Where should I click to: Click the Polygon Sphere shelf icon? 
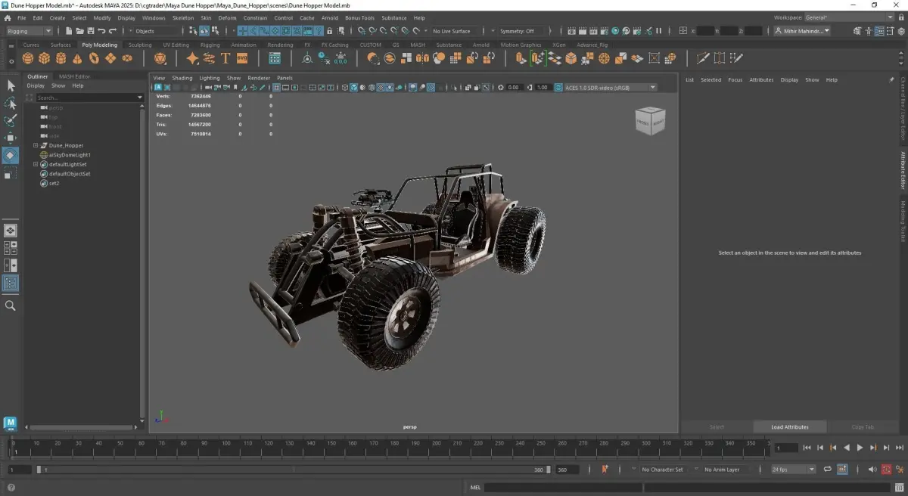click(28, 58)
